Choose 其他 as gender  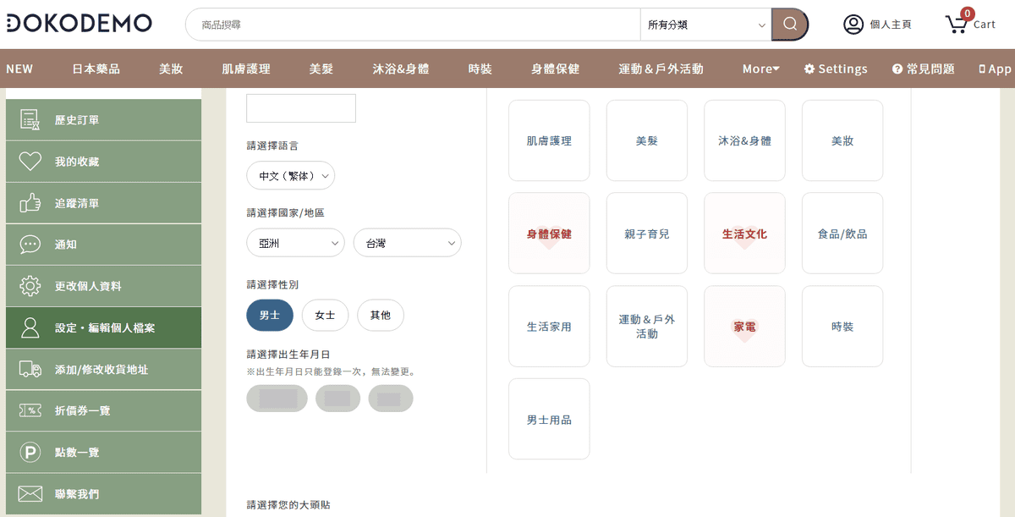[381, 315]
